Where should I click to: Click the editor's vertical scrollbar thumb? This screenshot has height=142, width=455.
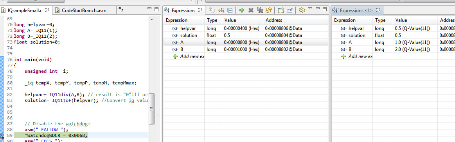(151, 109)
